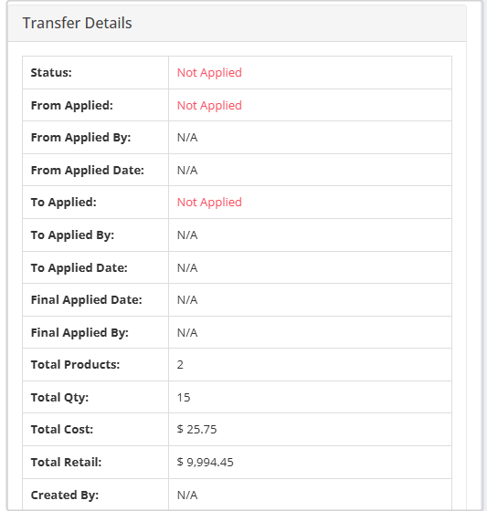Click the Total Retail: label

[x=67, y=462]
